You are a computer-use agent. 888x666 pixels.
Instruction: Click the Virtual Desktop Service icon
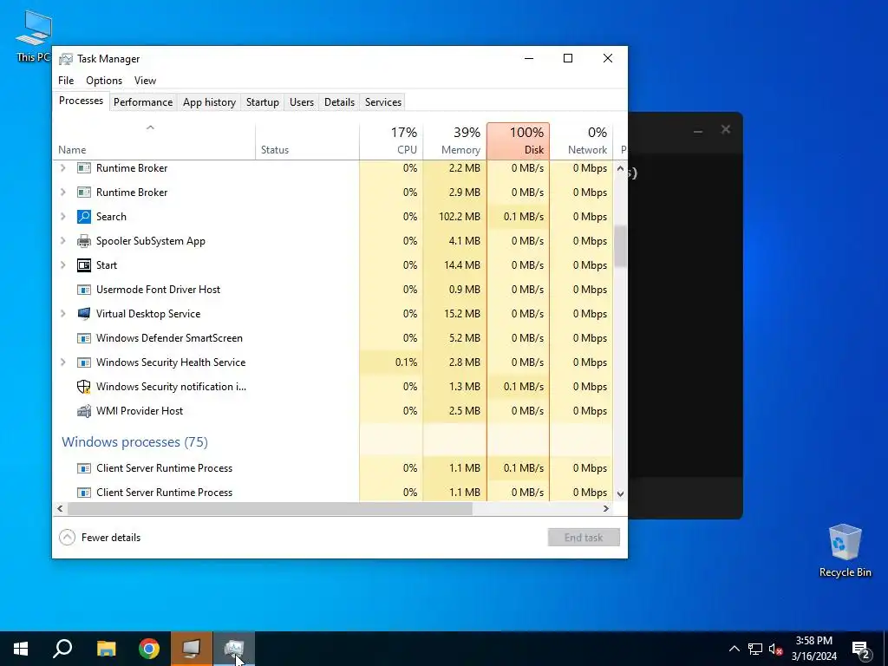[x=84, y=314]
